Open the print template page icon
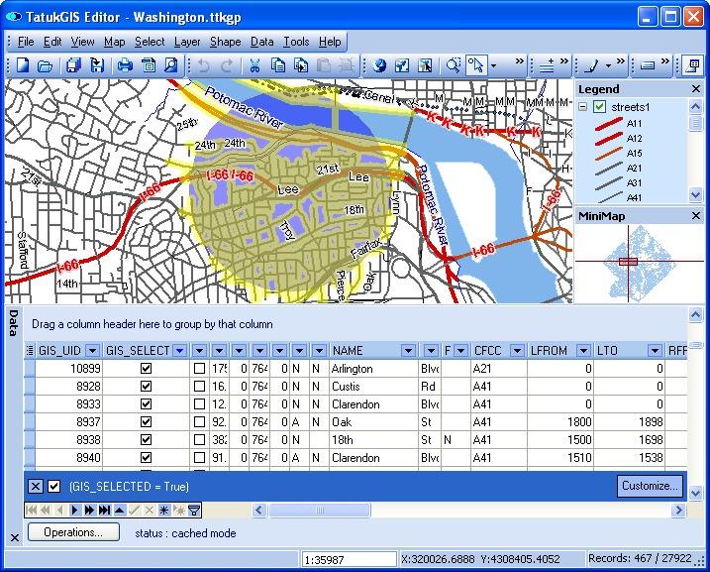This screenshot has width=710, height=572. tap(149, 65)
